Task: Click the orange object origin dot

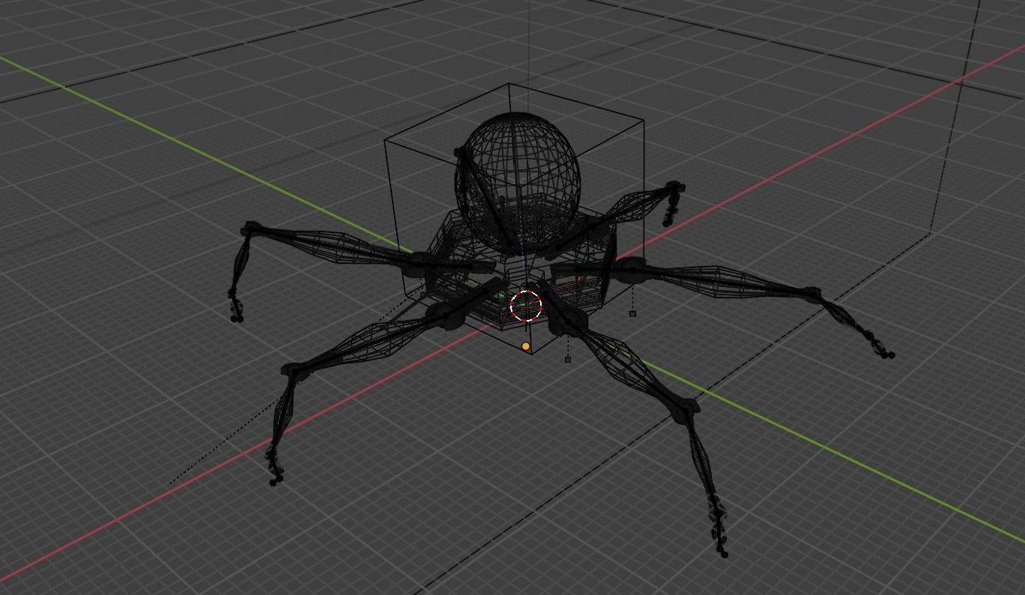Action: pyautogui.click(x=526, y=346)
